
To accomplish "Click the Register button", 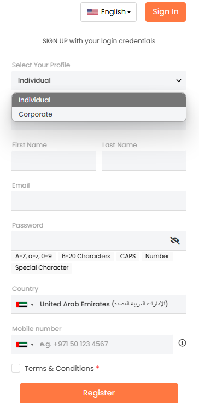I will [x=99, y=393].
